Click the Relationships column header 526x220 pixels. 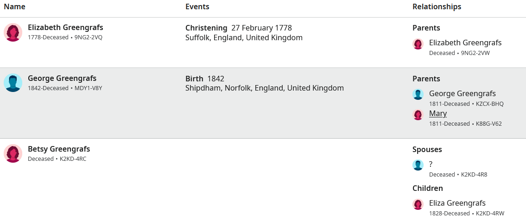pyautogui.click(x=437, y=6)
